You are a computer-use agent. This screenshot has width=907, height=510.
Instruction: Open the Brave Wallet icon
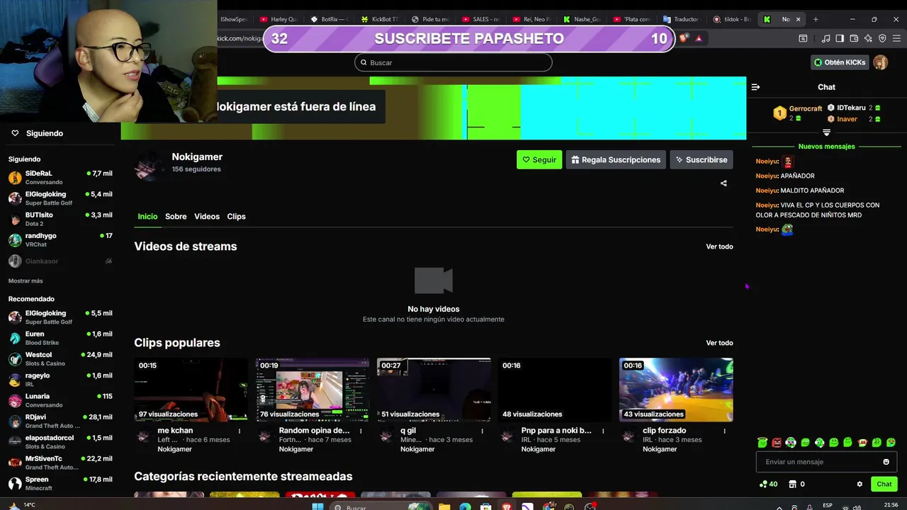[x=854, y=38]
